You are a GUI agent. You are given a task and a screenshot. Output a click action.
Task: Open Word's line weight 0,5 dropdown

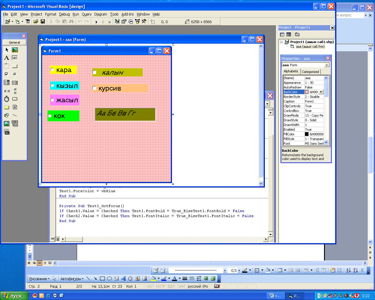[239, 270]
